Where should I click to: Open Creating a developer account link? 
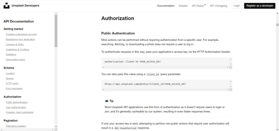click(x=21, y=34)
